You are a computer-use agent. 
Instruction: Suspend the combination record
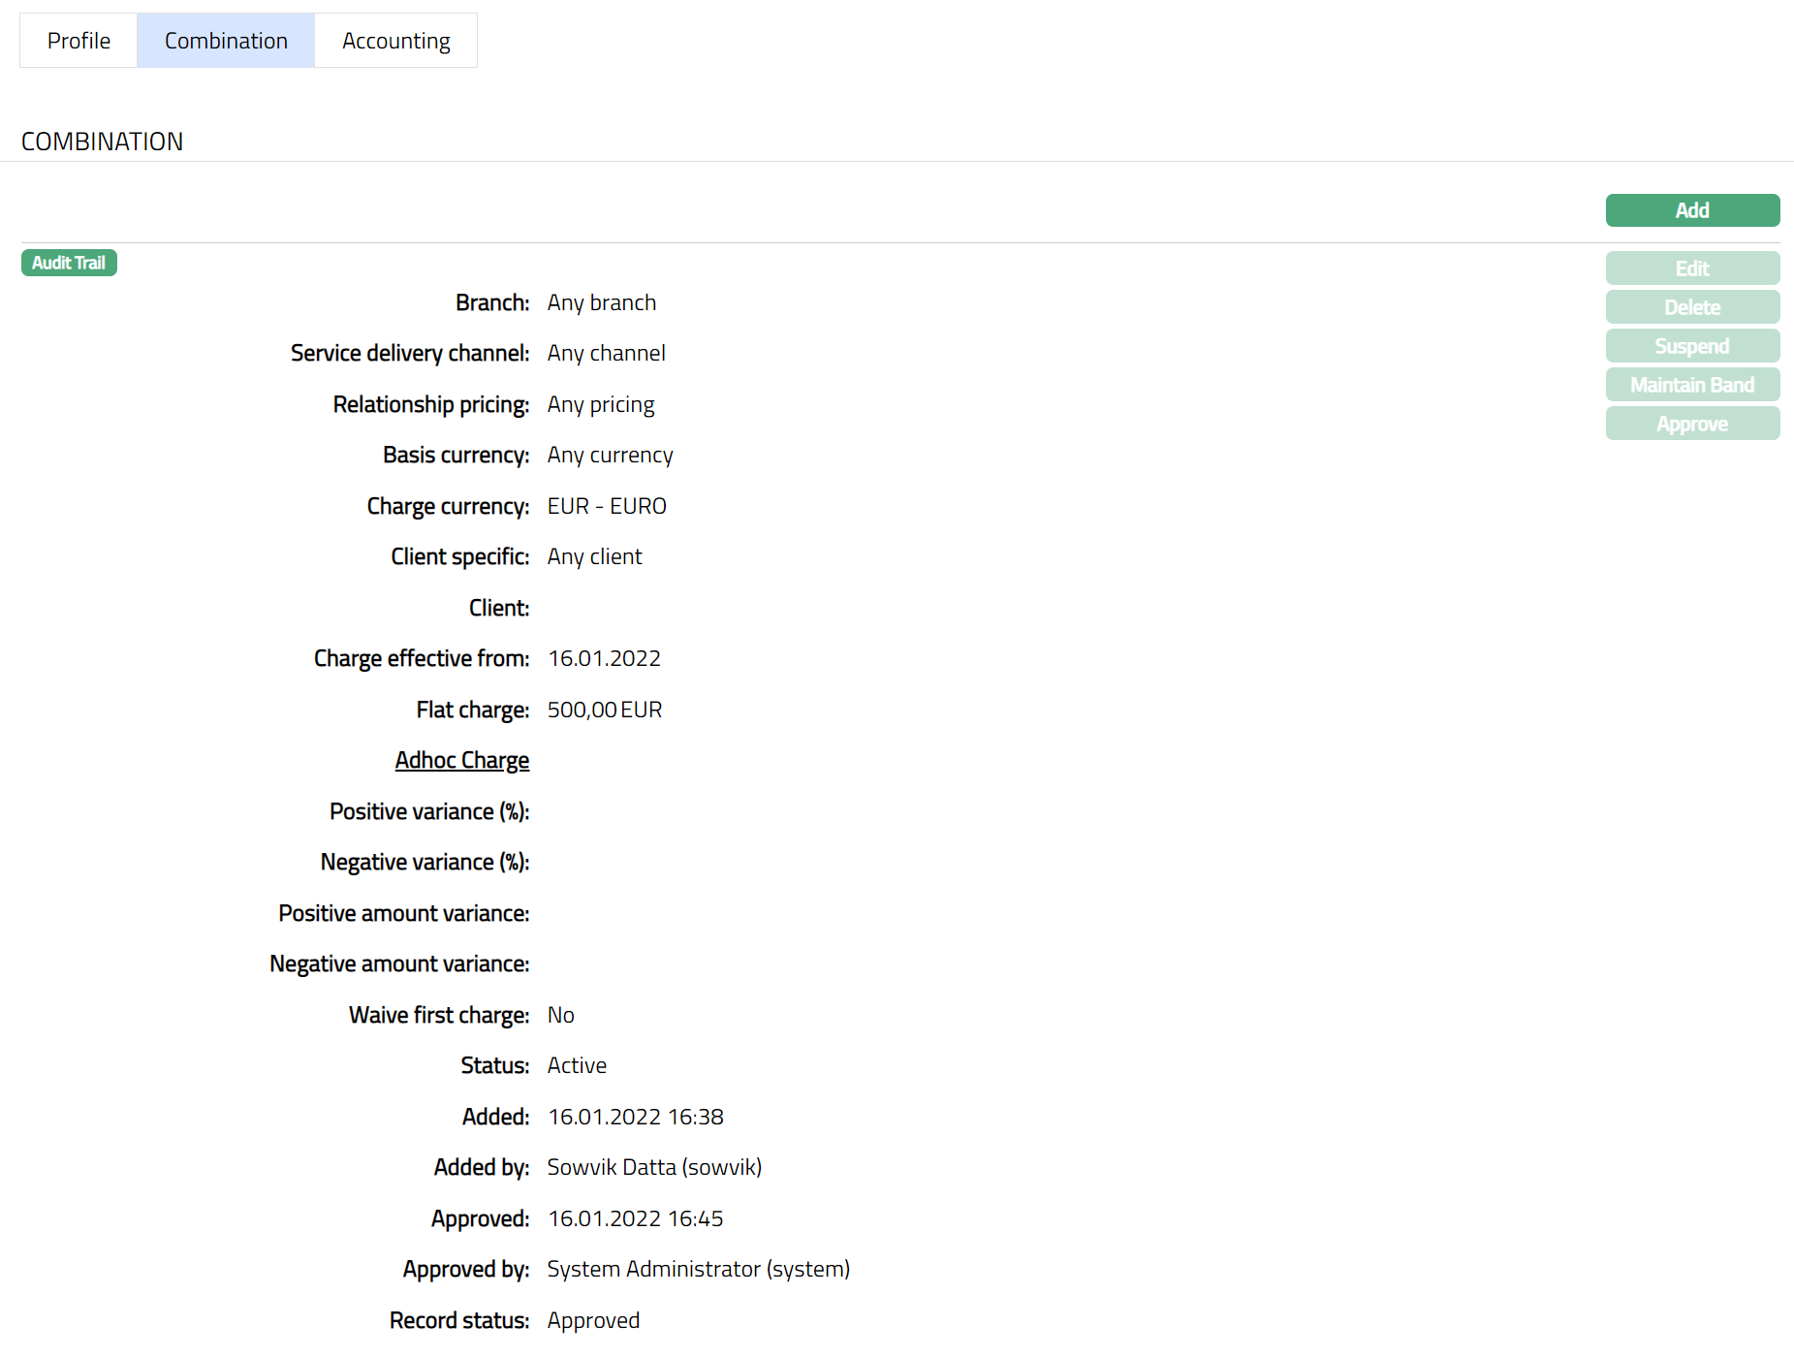click(1691, 346)
